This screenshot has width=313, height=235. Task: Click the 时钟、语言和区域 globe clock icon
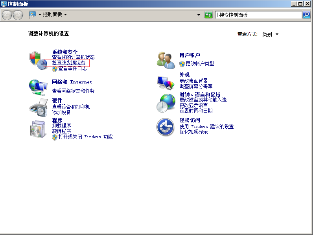(x=166, y=103)
